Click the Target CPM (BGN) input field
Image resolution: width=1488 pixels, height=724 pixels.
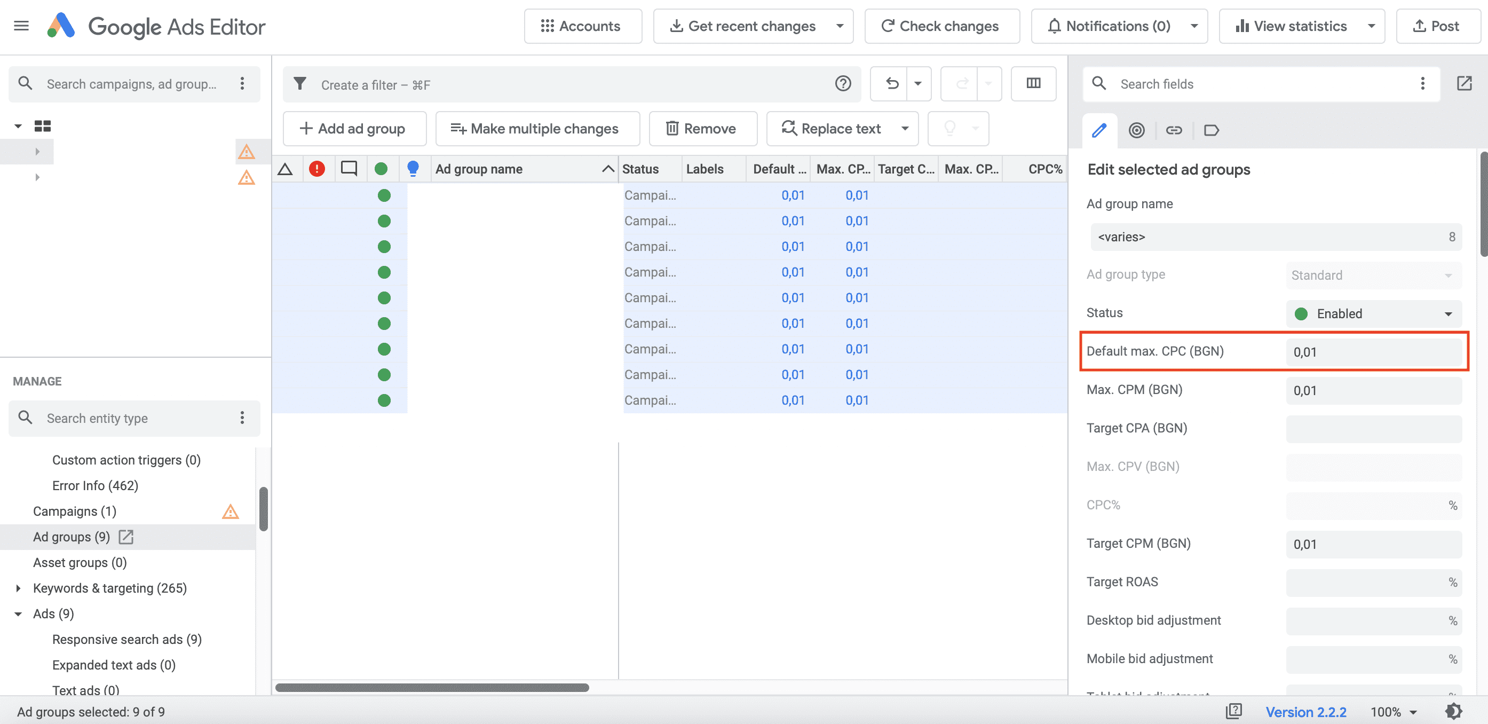[x=1374, y=544]
